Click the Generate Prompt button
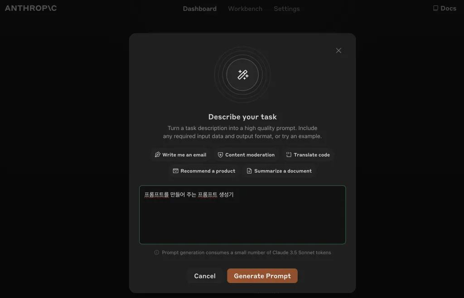464x298 pixels. [x=262, y=276]
